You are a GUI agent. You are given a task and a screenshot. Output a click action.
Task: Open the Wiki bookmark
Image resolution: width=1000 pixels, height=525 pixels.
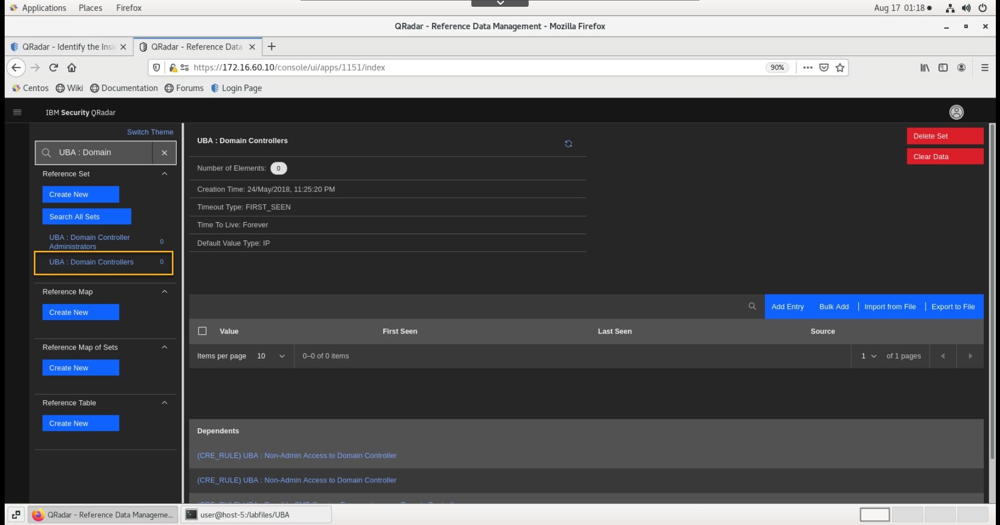pos(69,88)
